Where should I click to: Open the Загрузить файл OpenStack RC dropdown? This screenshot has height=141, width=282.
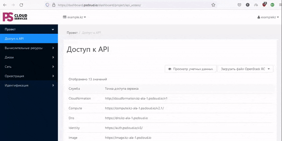tap(245, 69)
